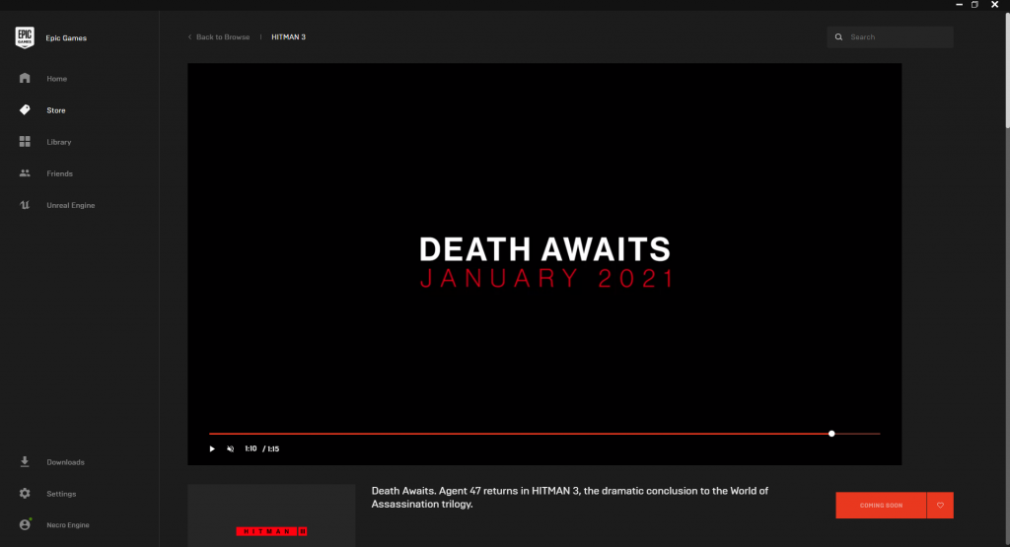The width and height of the screenshot is (1010, 547).
Task: Play the HITMAN 3 trailer video
Action: (x=212, y=448)
